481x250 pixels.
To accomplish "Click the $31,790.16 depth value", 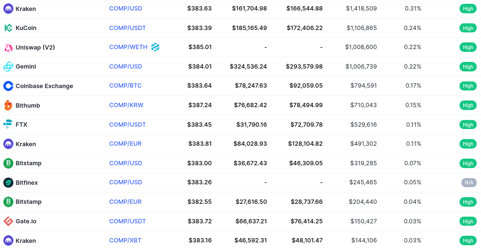I will pos(252,125).
